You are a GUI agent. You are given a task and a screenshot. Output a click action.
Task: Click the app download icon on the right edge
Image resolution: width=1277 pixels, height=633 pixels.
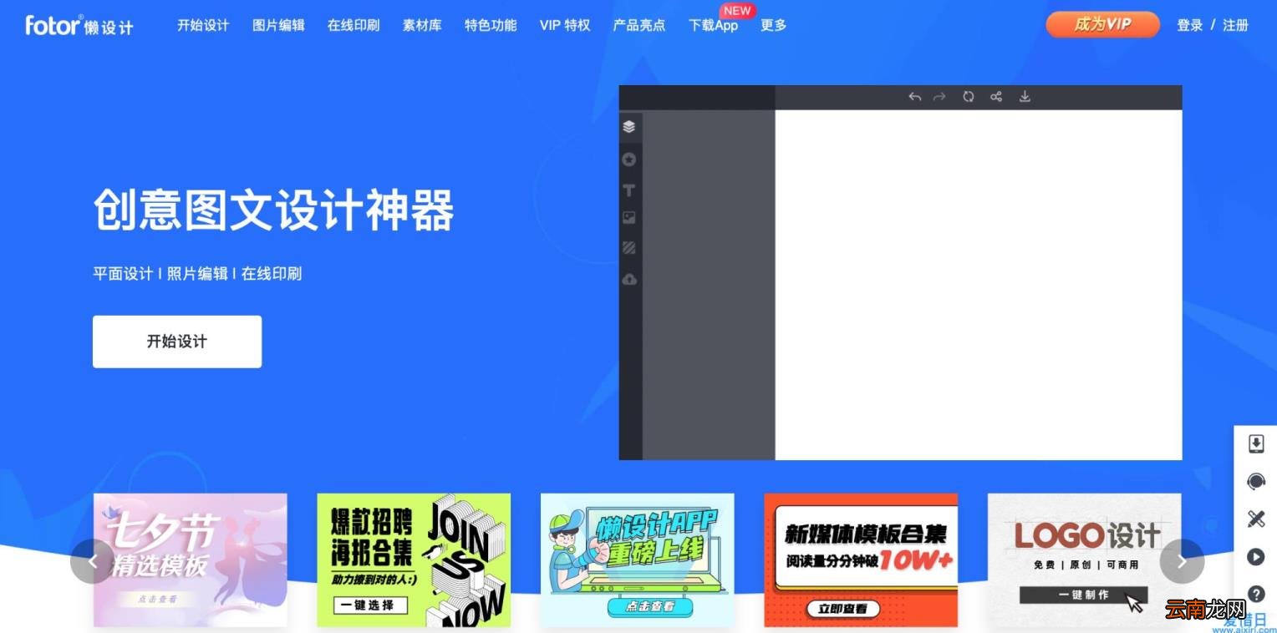coord(1256,443)
